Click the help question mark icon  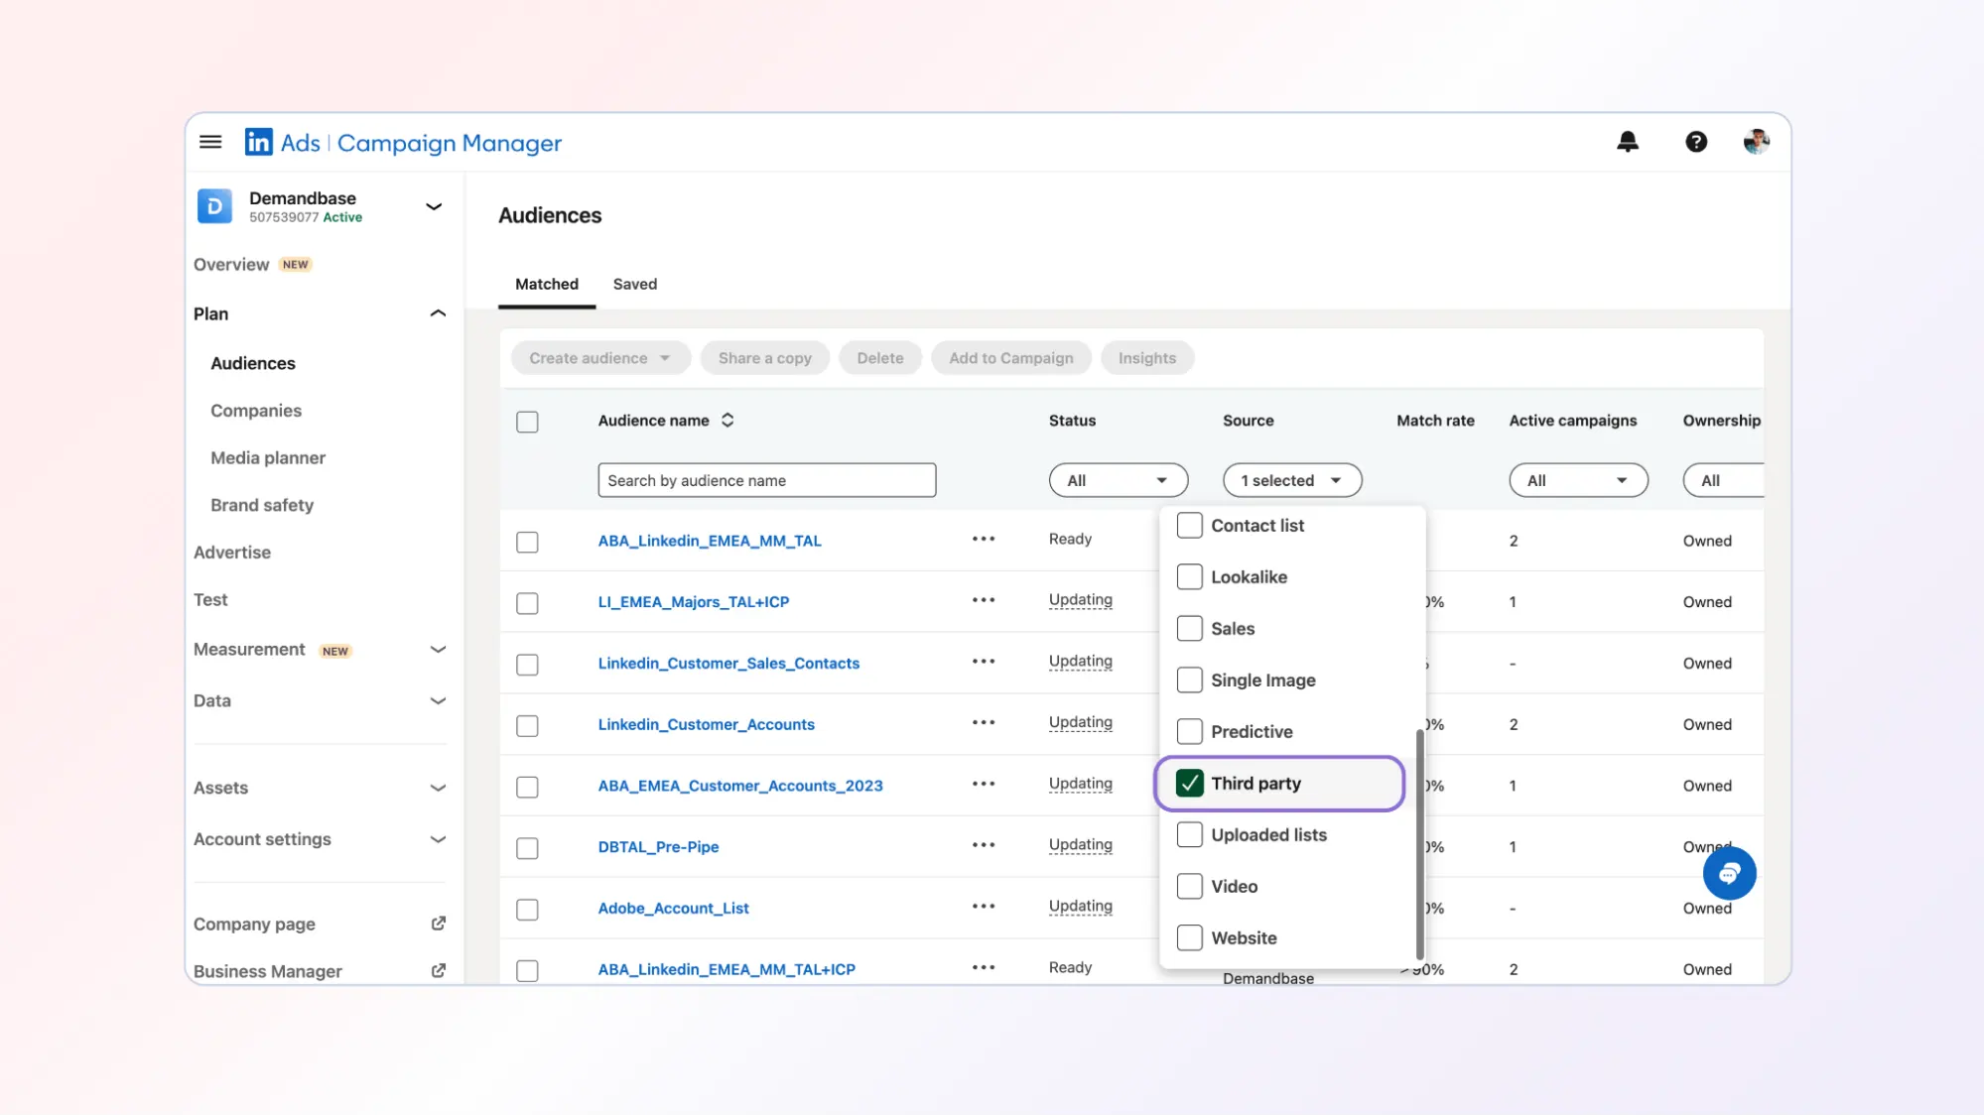[1696, 142]
